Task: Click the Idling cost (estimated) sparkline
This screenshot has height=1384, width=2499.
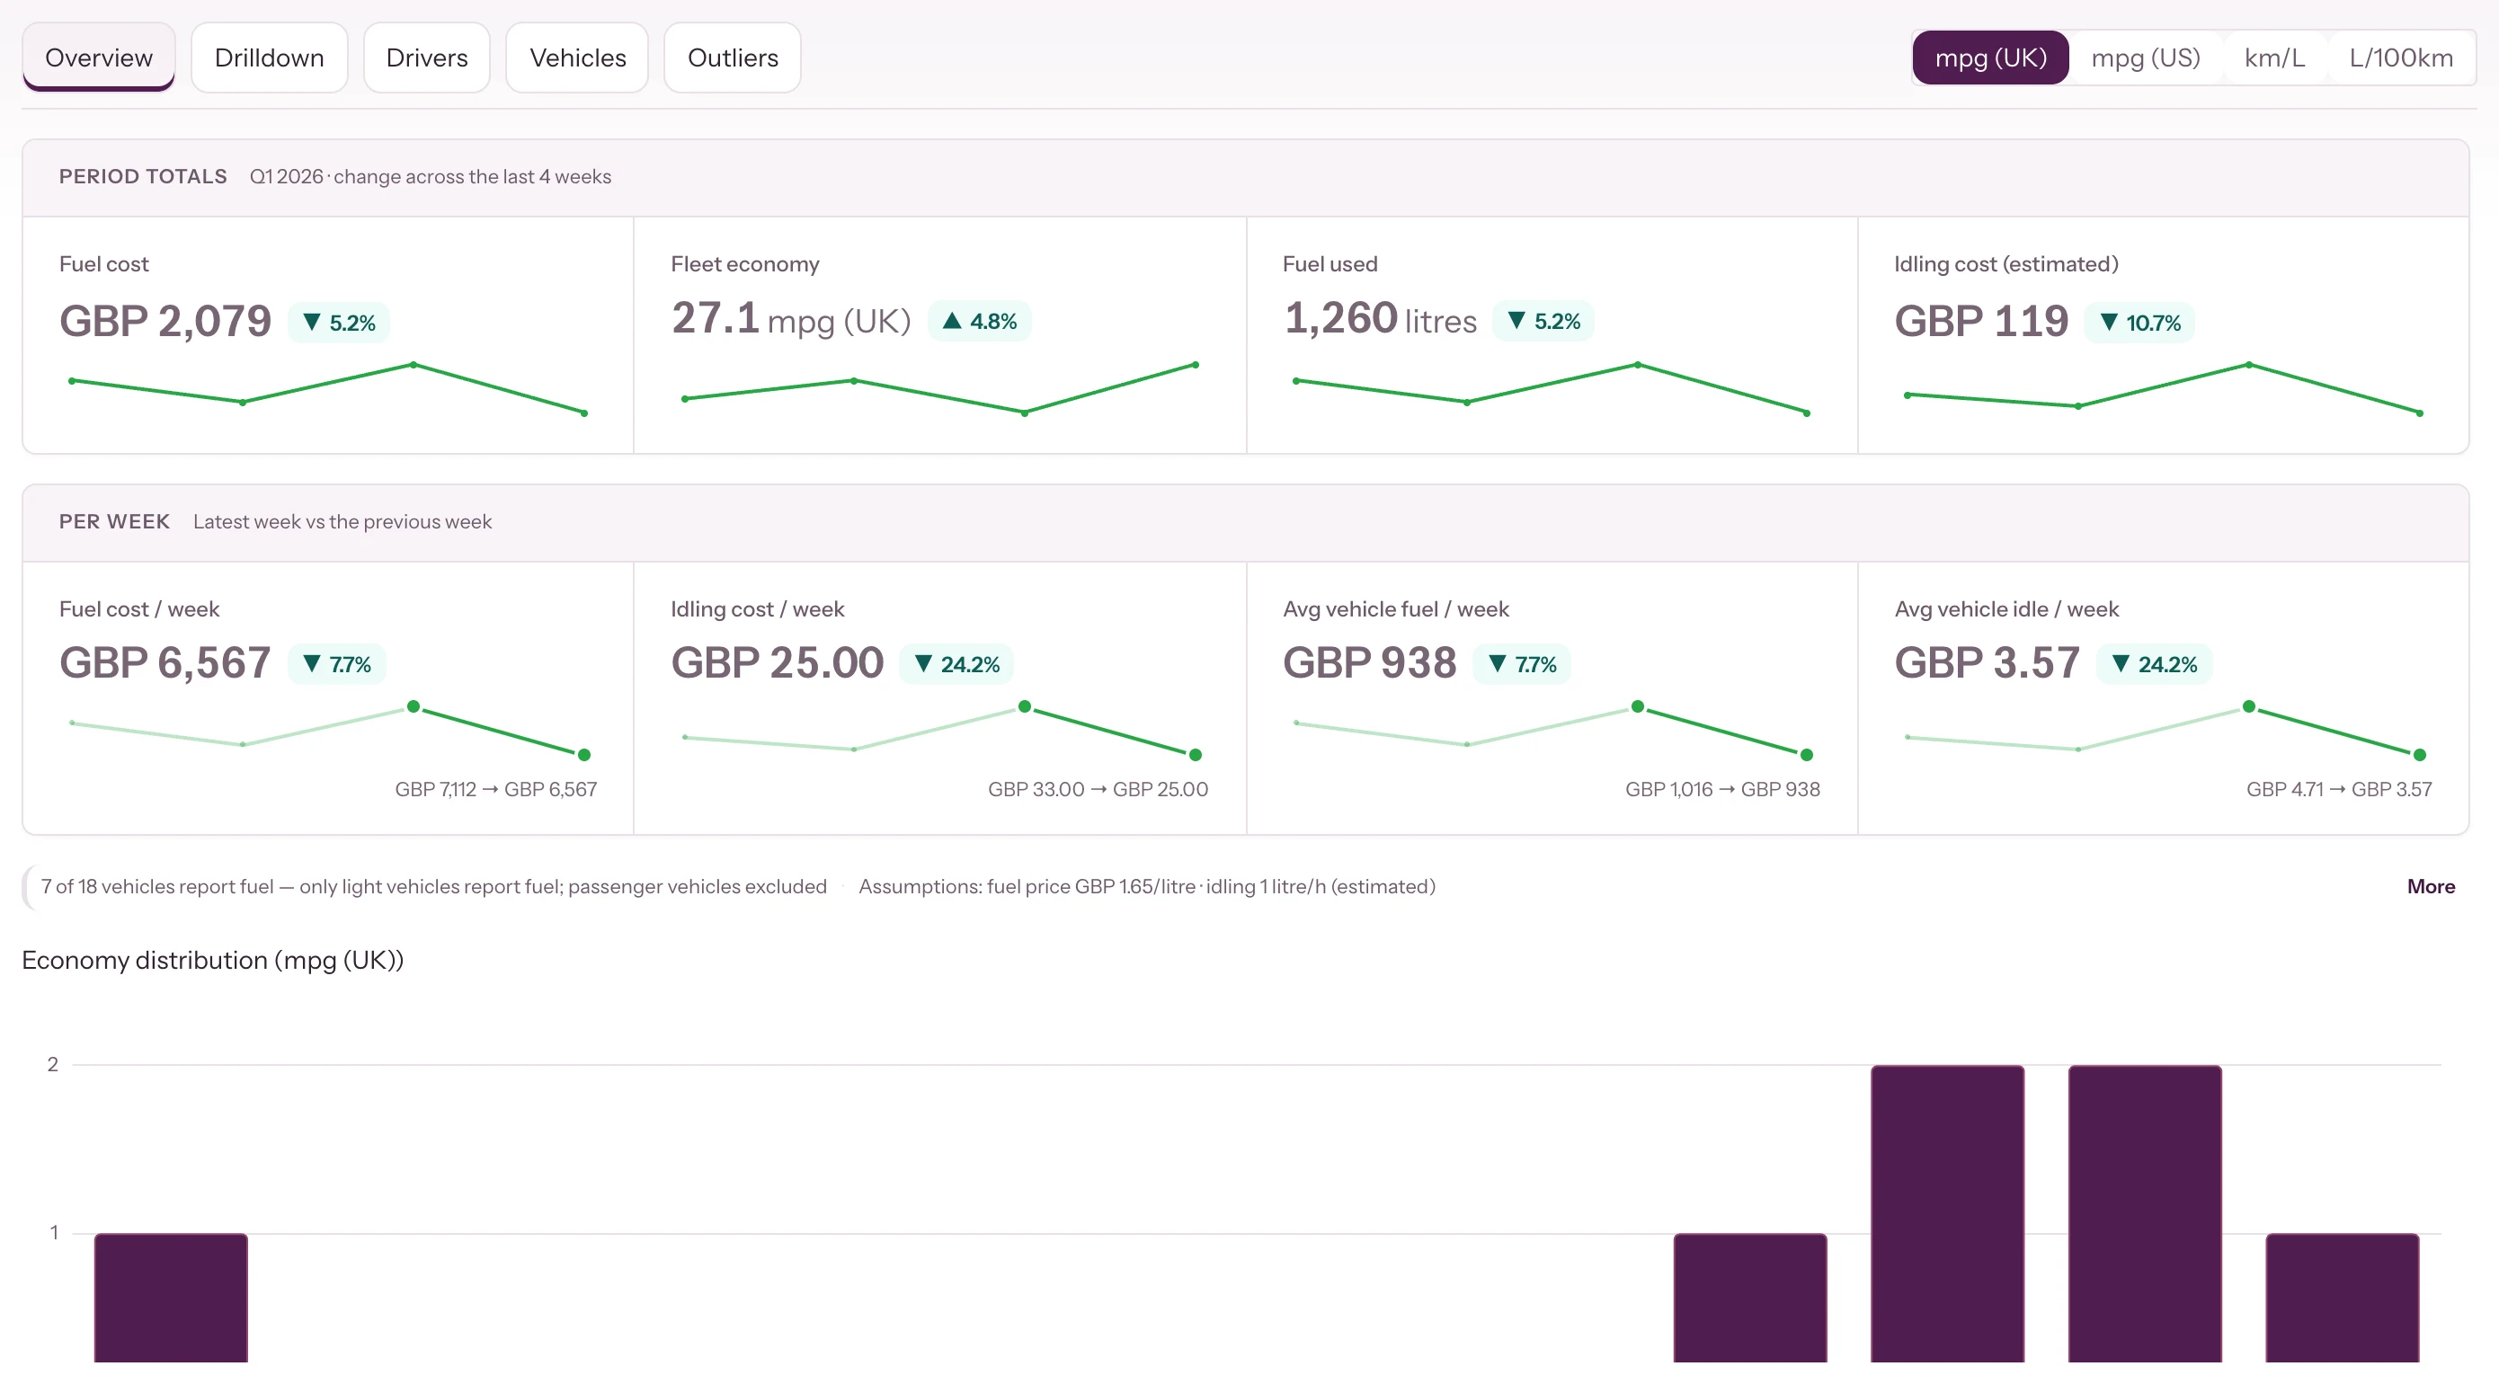Action: (2164, 389)
